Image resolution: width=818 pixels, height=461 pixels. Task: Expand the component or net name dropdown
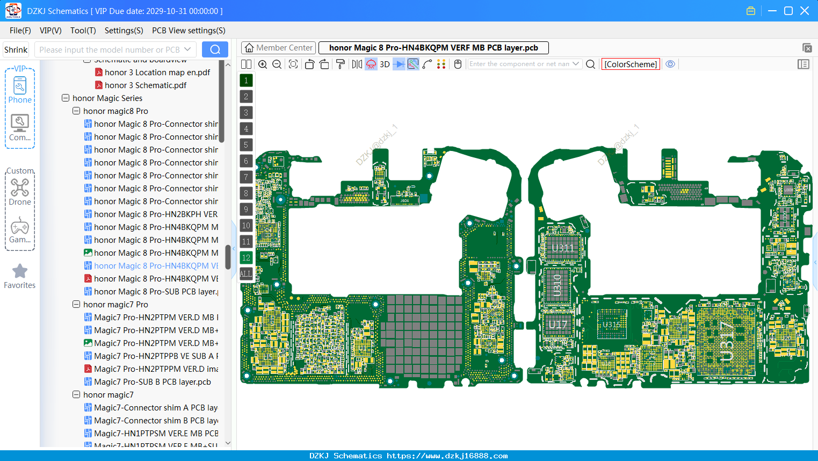pyautogui.click(x=576, y=64)
